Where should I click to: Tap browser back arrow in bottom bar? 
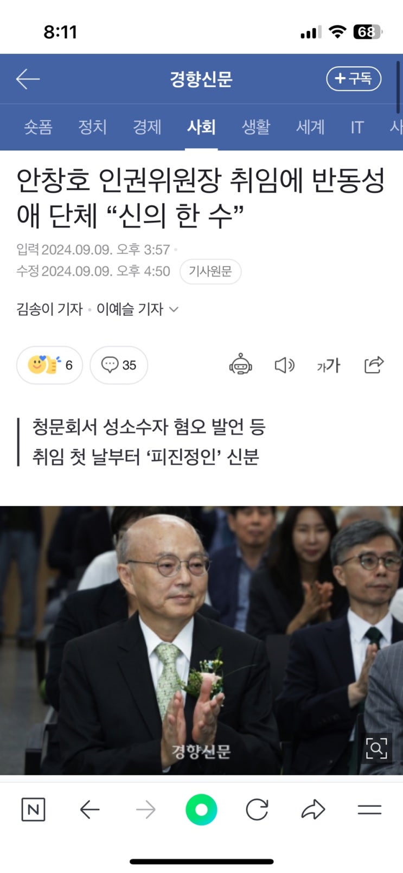(x=89, y=810)
